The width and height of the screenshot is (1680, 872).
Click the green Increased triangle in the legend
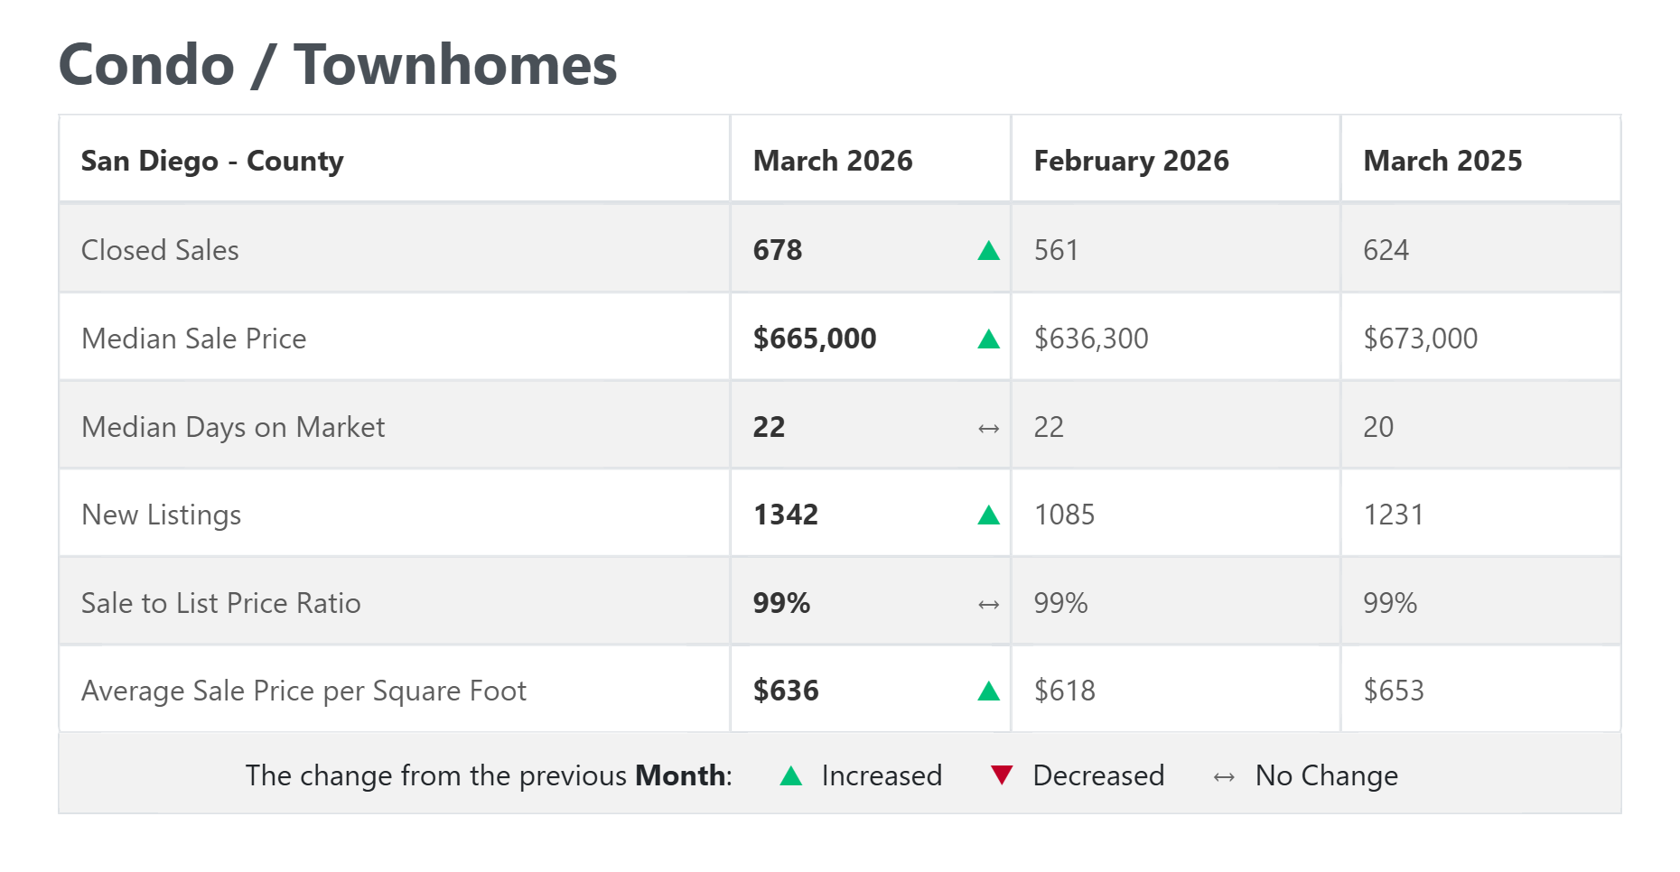[791, 776]
